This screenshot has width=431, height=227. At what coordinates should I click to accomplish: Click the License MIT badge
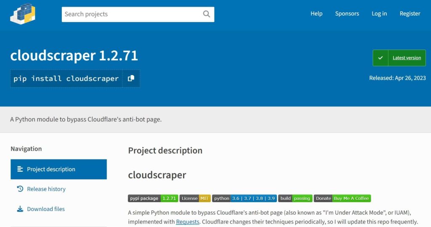pyautogui.click(x=195, y=198)
